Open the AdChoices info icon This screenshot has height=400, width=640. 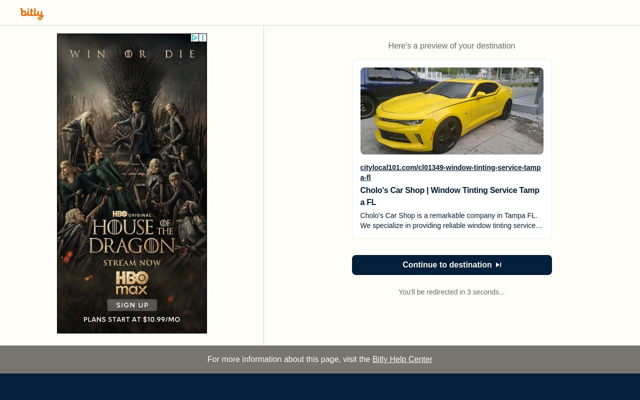point(194,38)
